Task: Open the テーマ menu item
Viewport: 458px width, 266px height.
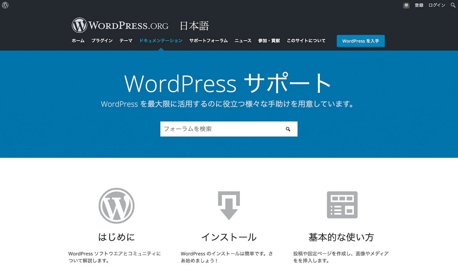Action: tap(126, 40)
